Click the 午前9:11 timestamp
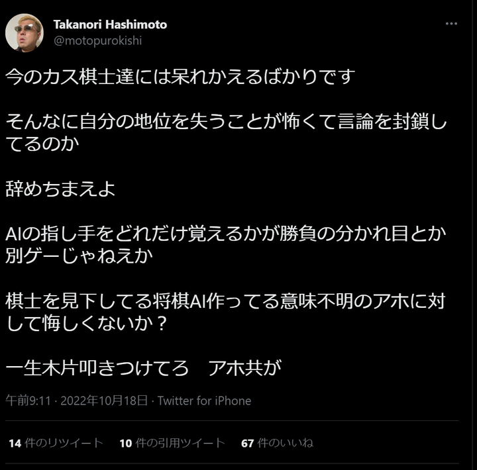This screenshot has height=470, width=477. point(28,400)
